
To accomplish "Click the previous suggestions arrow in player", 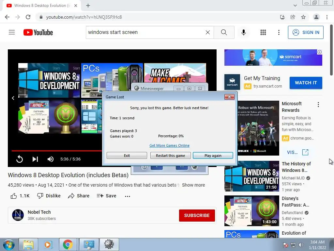I will (13, 98).
